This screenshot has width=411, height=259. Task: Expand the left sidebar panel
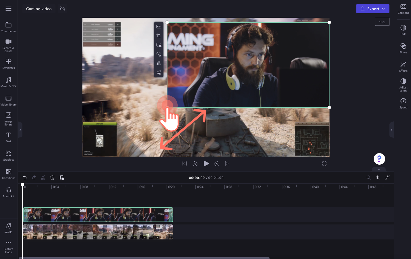pyautogui.click(x=20, y=130)
